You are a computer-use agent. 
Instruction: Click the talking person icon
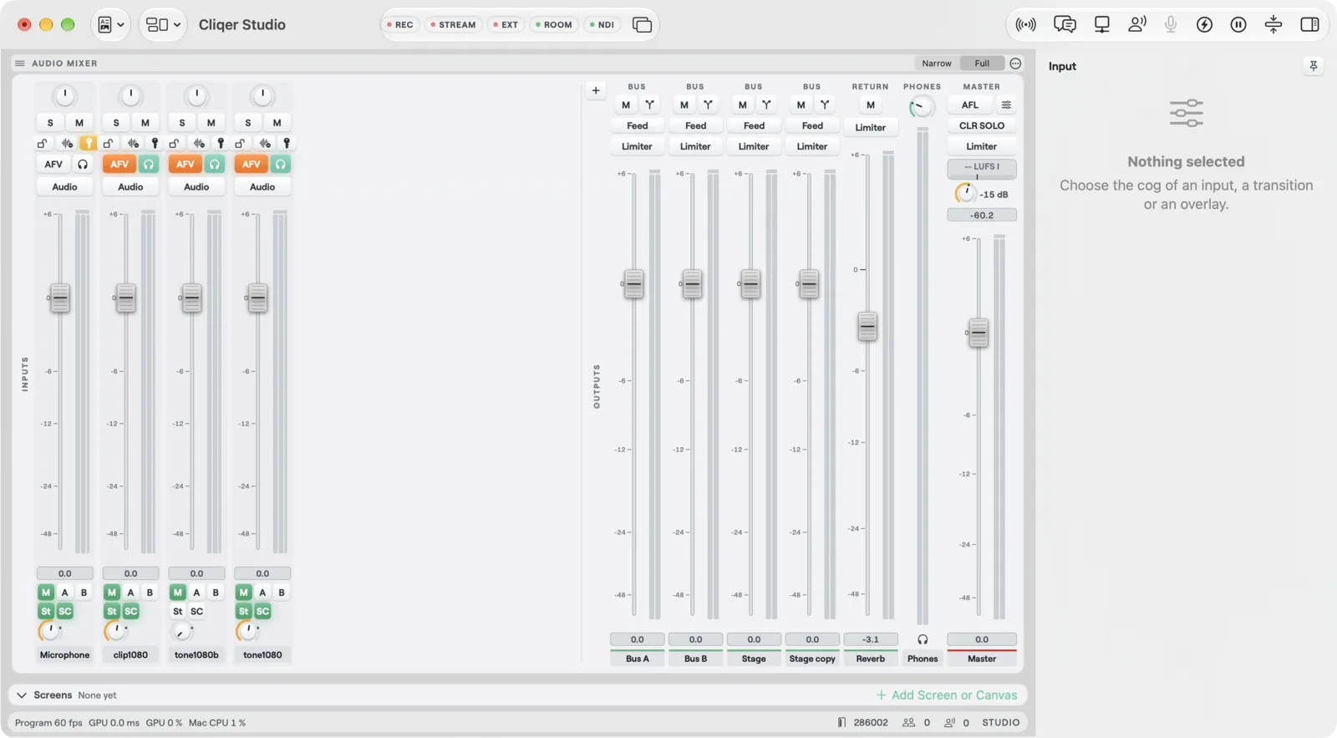click(x=1137, y=24)
